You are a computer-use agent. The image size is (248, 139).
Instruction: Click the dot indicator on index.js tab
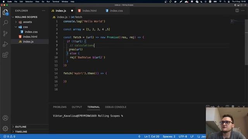[72, 11]
